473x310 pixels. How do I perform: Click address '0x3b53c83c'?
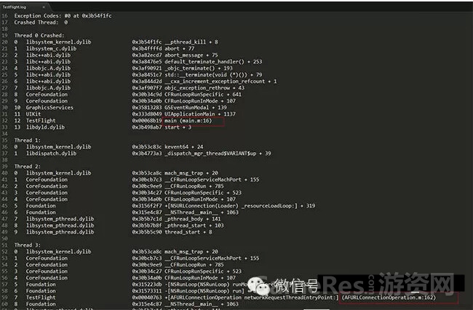point(147,147)
